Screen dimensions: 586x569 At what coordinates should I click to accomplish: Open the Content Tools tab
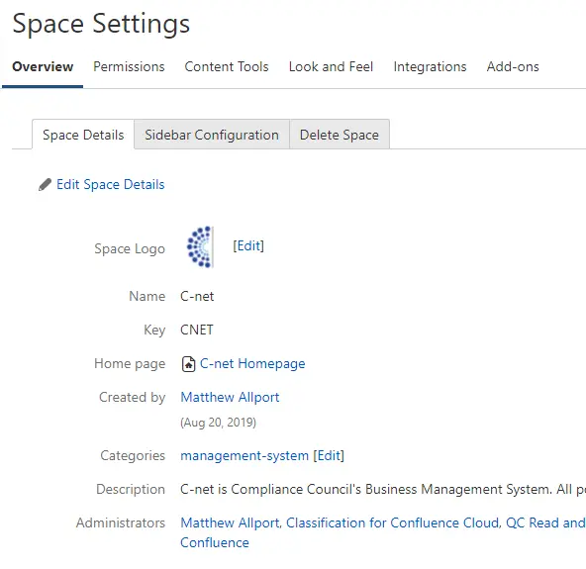click(x=227, y=66)
